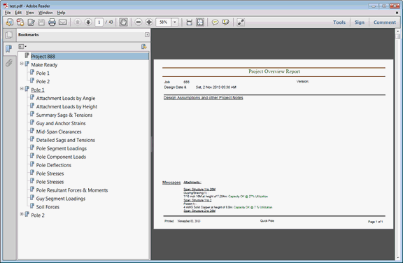Click the document vertical scrollbar
The image size is (403, 263).
coord(397,144)
